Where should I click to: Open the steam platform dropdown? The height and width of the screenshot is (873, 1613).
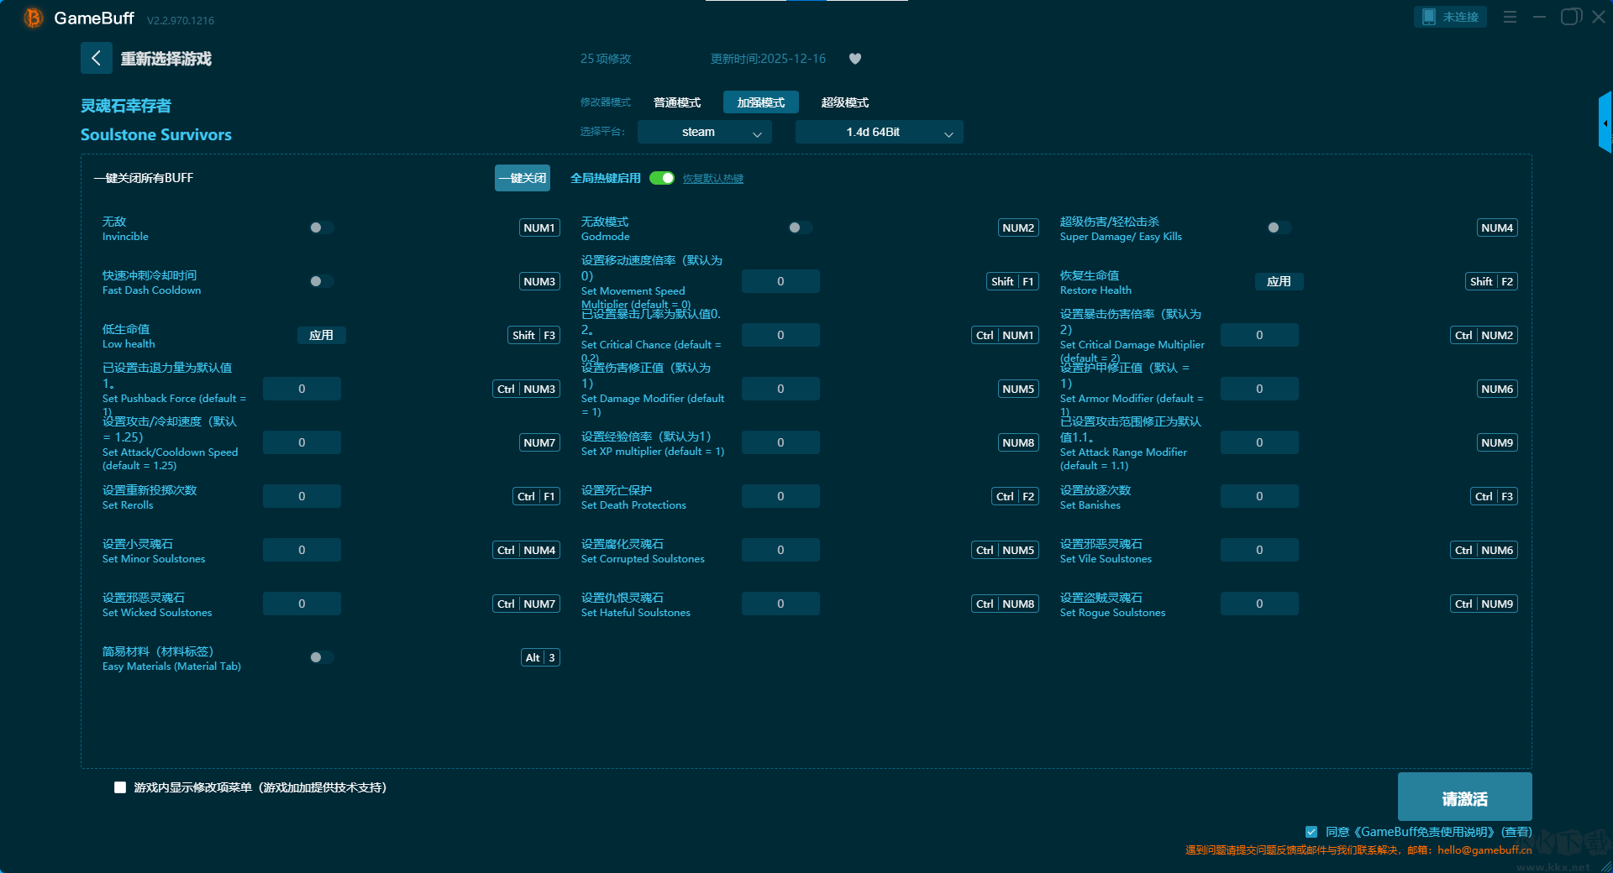click(704, 132)
